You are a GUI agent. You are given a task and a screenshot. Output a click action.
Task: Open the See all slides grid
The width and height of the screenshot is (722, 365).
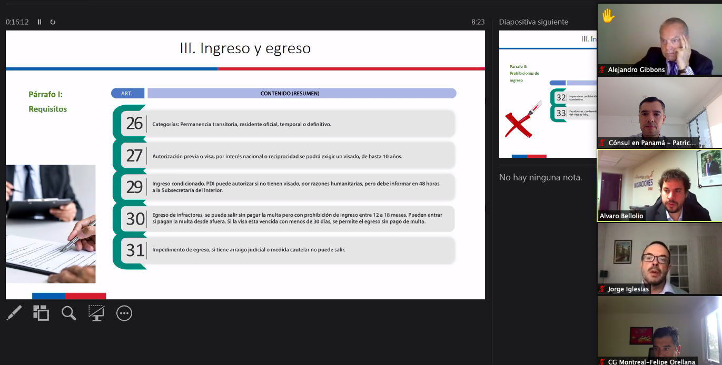(41, 313)
